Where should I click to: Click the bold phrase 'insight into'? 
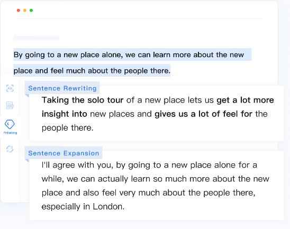click(65, 114)
